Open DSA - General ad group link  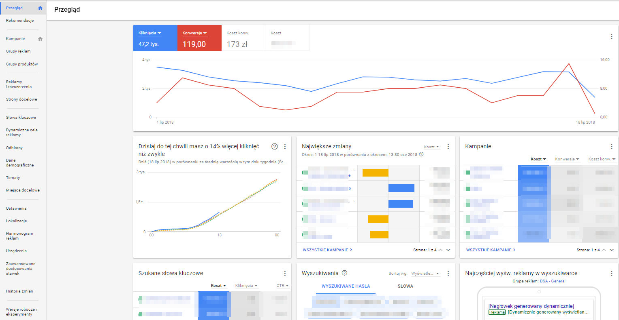(x=552, y=281)
